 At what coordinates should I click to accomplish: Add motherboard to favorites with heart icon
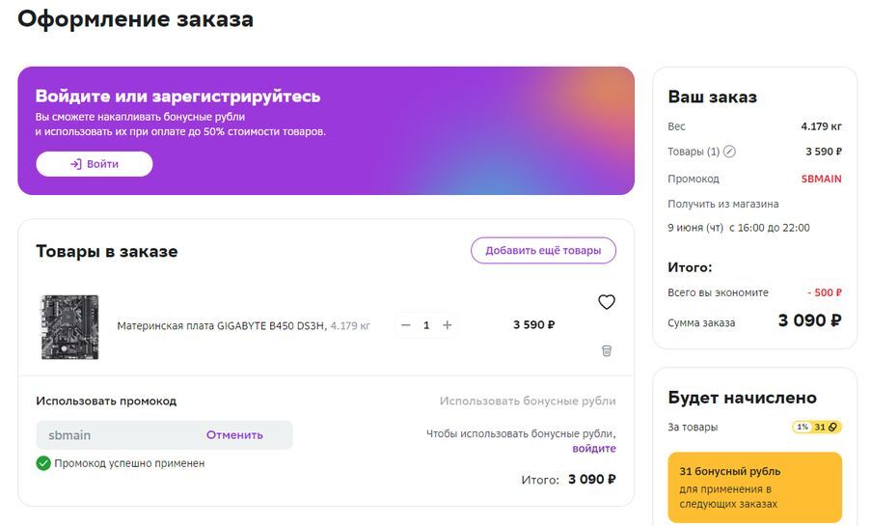tap(606, 302)
